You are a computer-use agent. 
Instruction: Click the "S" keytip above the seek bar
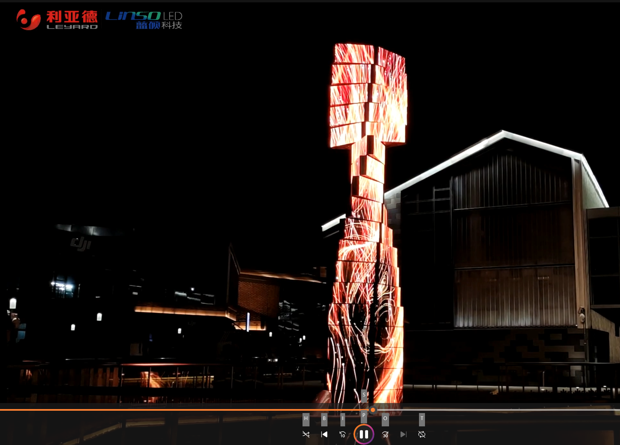pyautogui.click(x=364, y=395)
